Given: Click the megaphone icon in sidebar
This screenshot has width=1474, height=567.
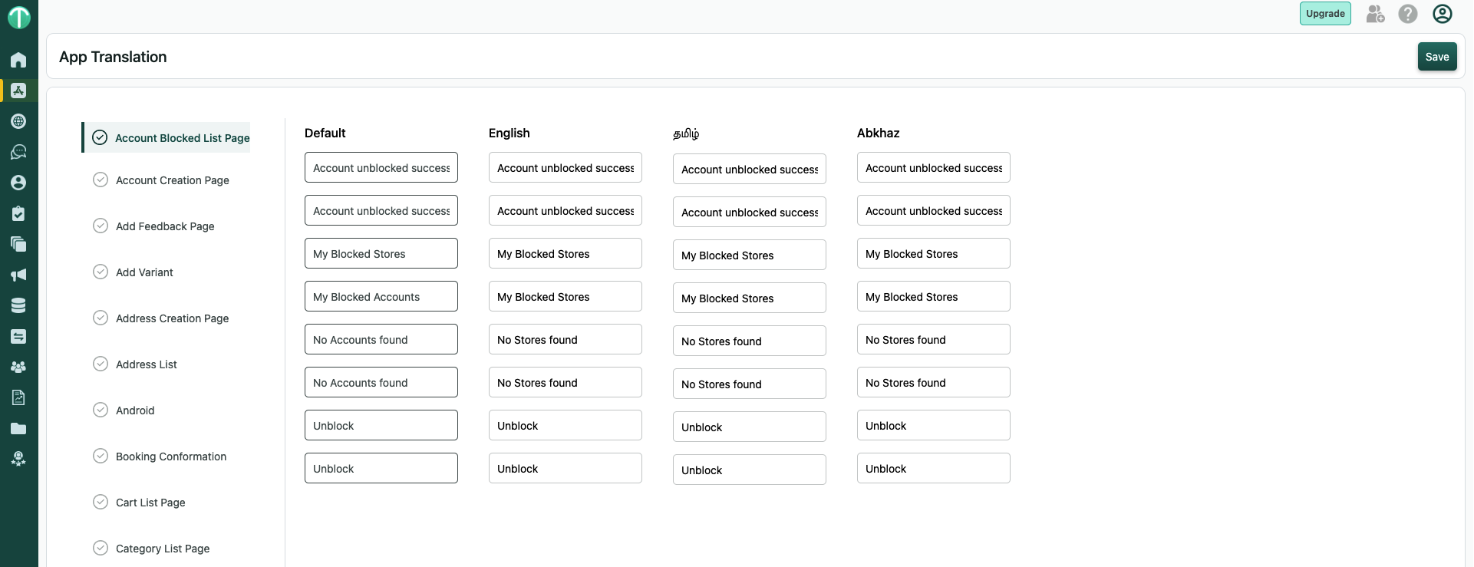Looking at the screenshot, I should (18, 275).
